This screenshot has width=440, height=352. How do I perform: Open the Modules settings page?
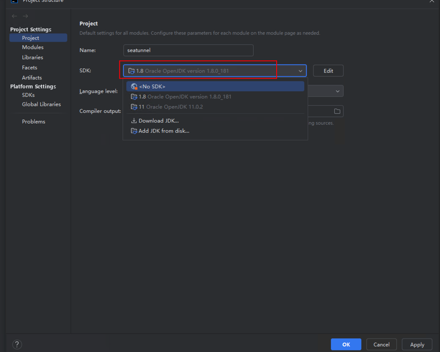33,47
